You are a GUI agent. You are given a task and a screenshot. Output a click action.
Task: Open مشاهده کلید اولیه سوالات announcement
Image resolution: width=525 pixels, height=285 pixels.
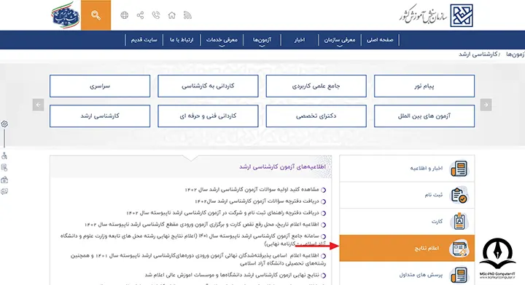pyautogui.click(x=252, y=190)
